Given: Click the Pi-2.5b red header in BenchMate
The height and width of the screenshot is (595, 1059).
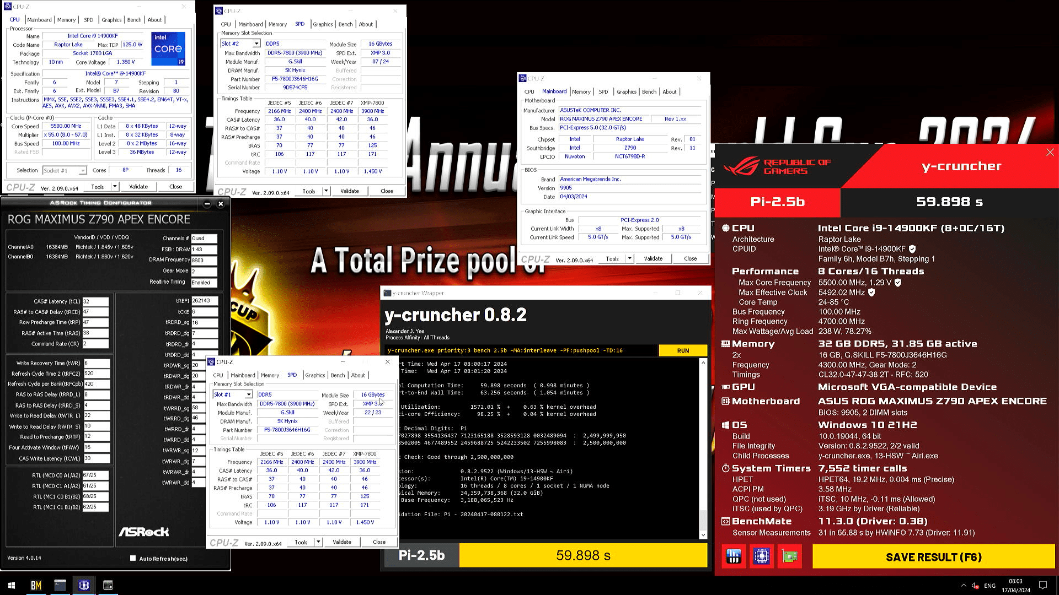Looking at the screenshot, I should pyautogui.click(x=778, y=202).
